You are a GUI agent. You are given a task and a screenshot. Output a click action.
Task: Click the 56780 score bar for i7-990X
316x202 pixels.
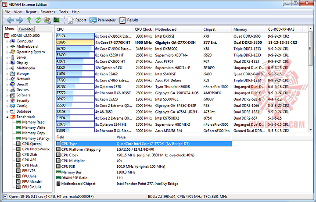point(75,49)
